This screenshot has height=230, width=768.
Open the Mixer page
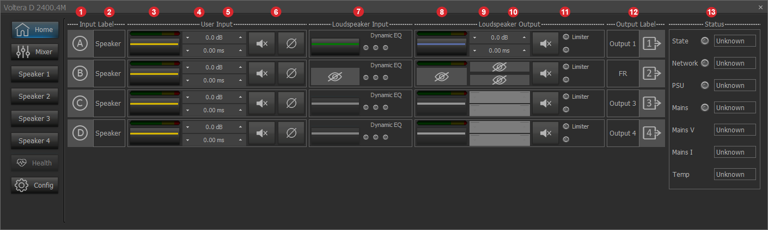pyautogui.click(x=35, y=52)
